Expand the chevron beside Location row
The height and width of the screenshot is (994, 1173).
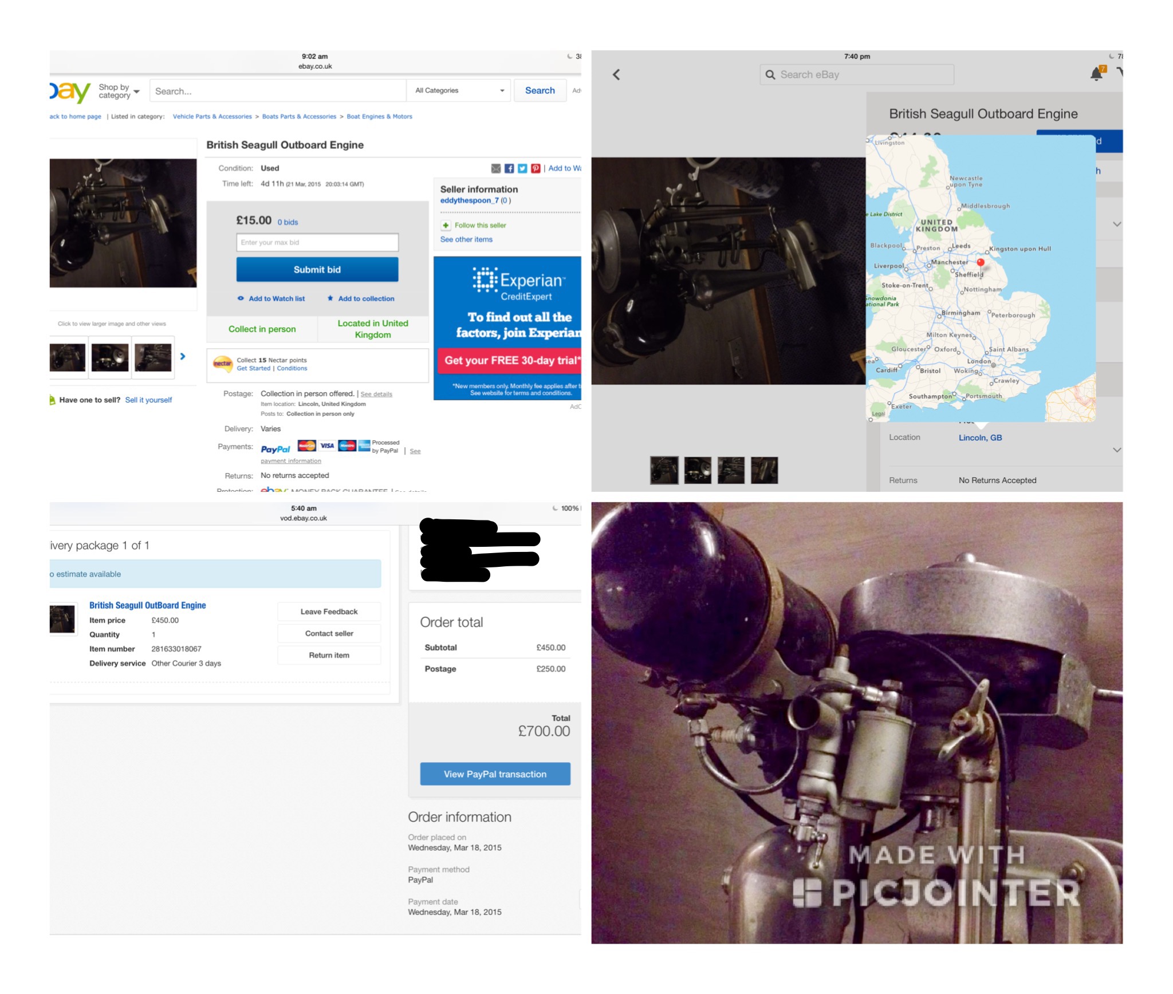pos(1117,450)
